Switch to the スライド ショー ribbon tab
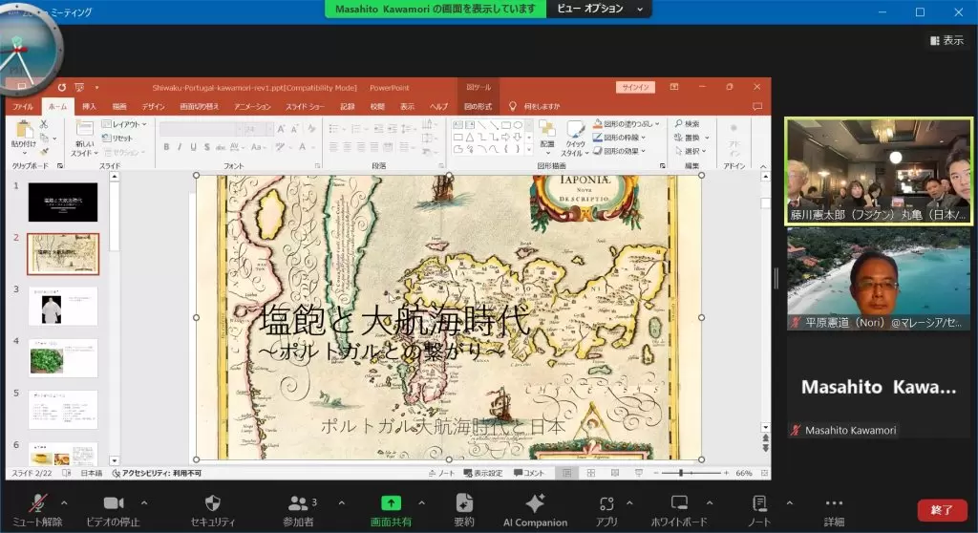Image resolution: width=978 pixels, height=533 pixels. (x=305, y=107)
